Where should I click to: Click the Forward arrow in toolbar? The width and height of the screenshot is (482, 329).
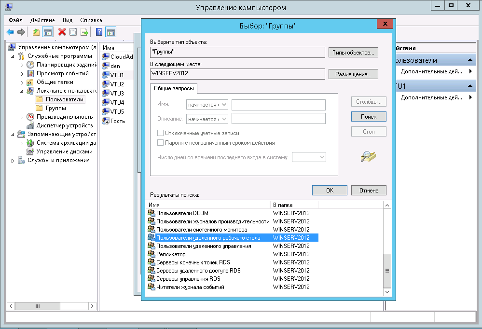[x=21, y=32]
